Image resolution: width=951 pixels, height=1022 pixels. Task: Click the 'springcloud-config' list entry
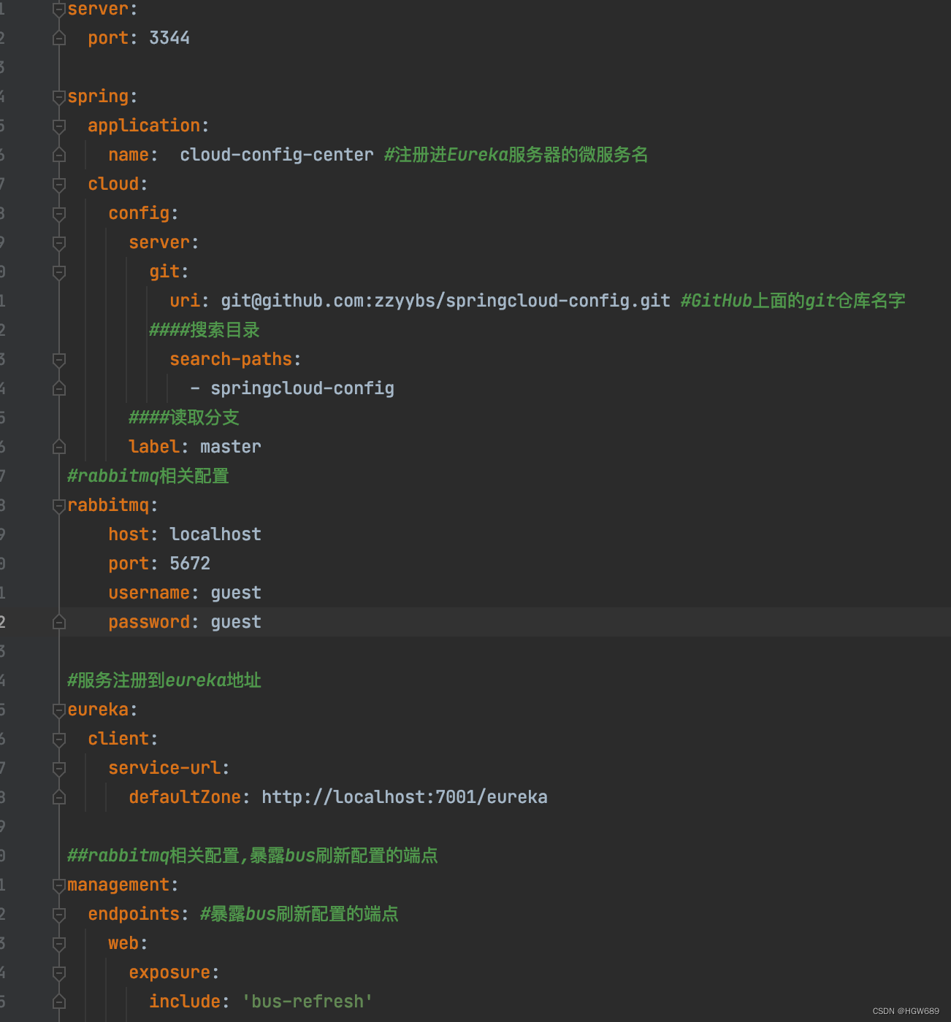point(302,388)
